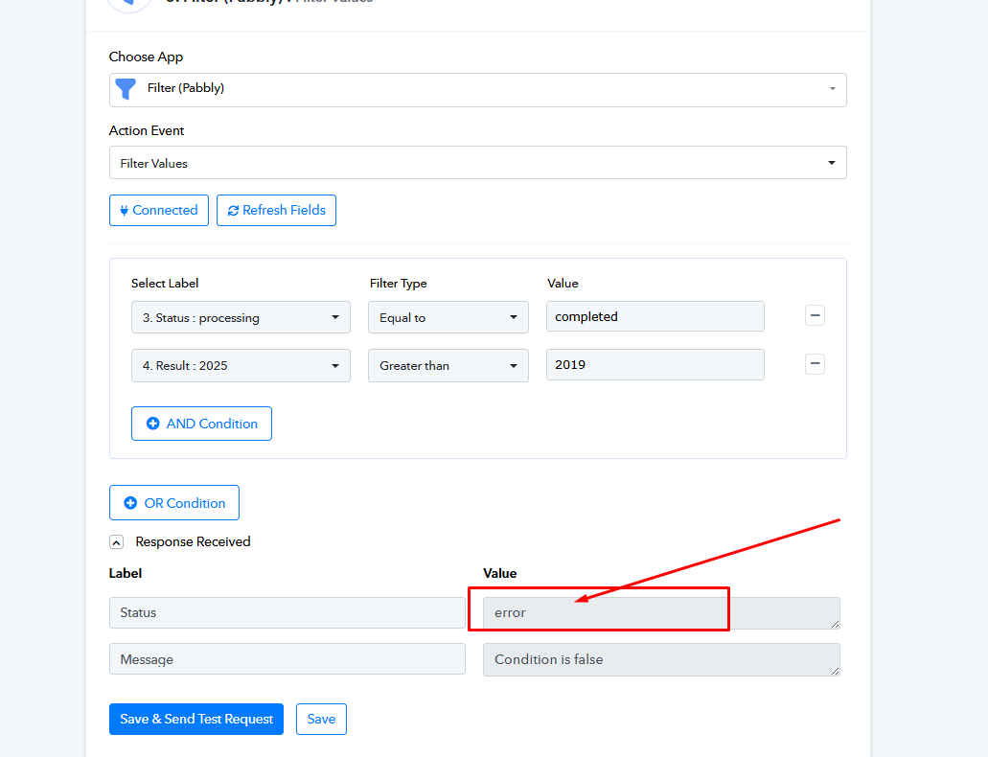Click the 'Action Event' label text
The width and height of the screenshot is (988, 757).
[x=147, y=130]
